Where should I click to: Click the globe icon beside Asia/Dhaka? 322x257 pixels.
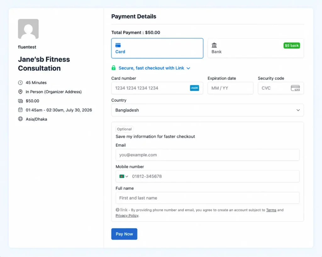pos(20,119)
